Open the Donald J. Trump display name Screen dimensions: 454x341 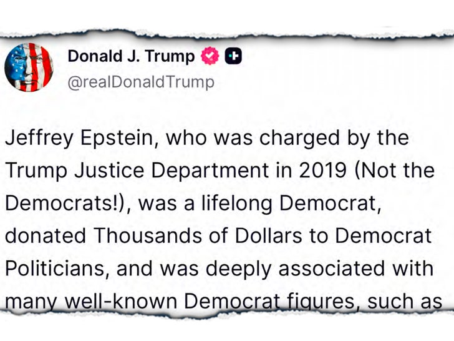(x=131, y=57)
